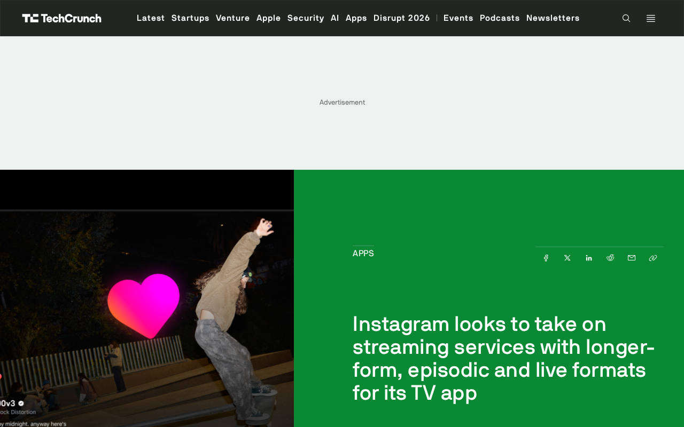Screen dimensions: 684x427
Task: Open the search icon in header
Action: 626,18
